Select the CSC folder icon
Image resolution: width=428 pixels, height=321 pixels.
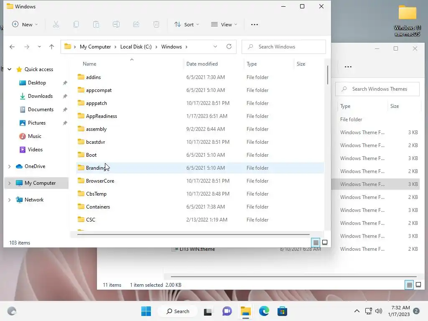coord(81,219)
